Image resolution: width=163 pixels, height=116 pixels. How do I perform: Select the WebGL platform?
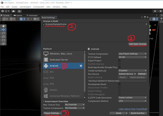click(x=63, y=90)
